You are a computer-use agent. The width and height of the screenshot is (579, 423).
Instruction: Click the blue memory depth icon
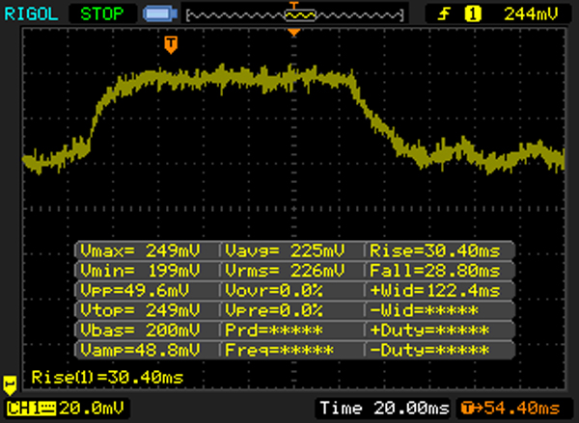(160, 14)
